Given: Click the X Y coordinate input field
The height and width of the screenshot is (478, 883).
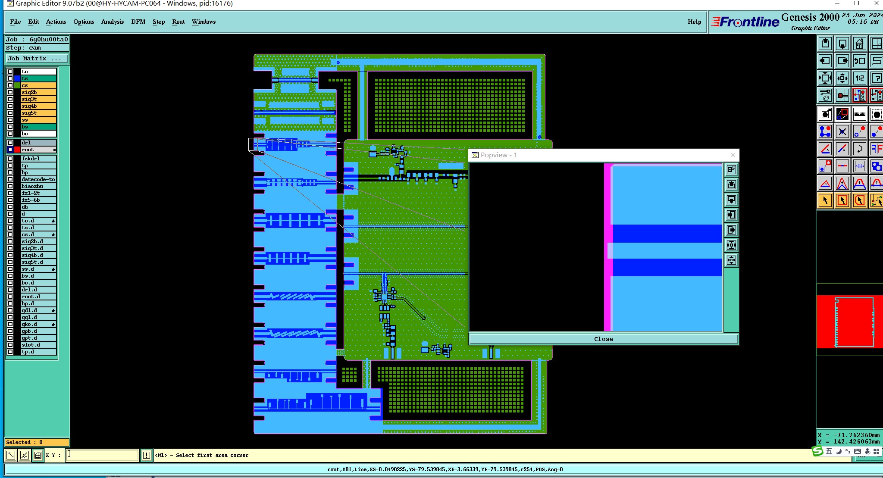Looking at the screenshot, I should tap(102, 455).
